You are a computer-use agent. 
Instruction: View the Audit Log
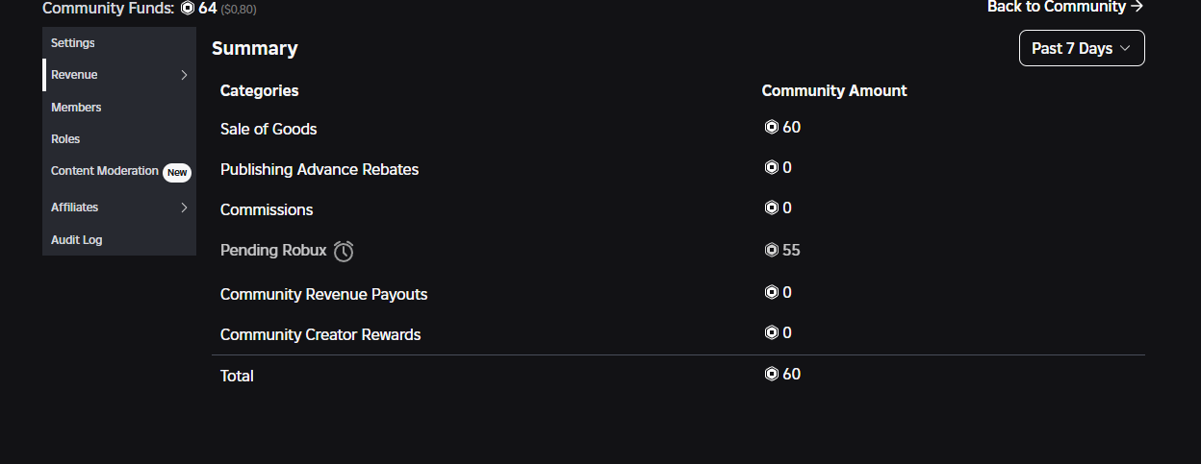click(x=77, y=240)
